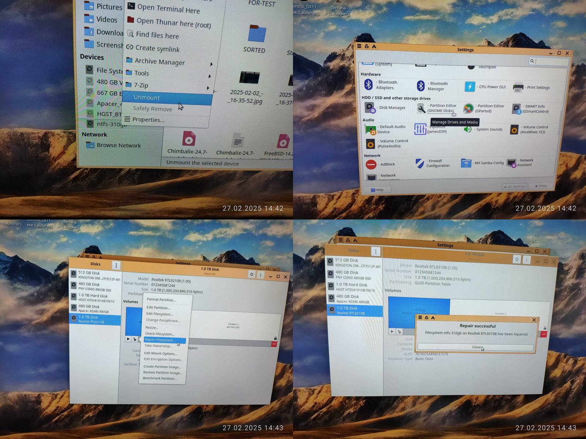Image resolution: width=586 pixels, height=439 pixels.
Task: Dismiss Repair successful dialog with its X
Action: coord(534,320)
